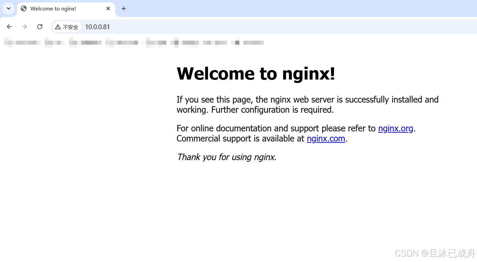477x262 pixels.
Task: Open the tab search dropdown arrow
Action: [9, 8]
